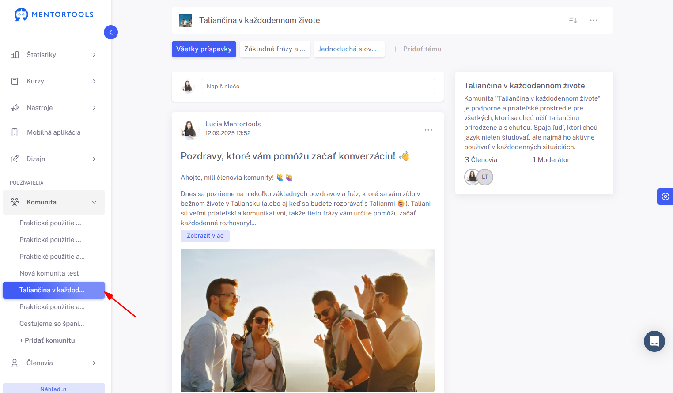Open the post options menu for Lucia's post
This screenshot has height=393, width=673.
(428, 130)
